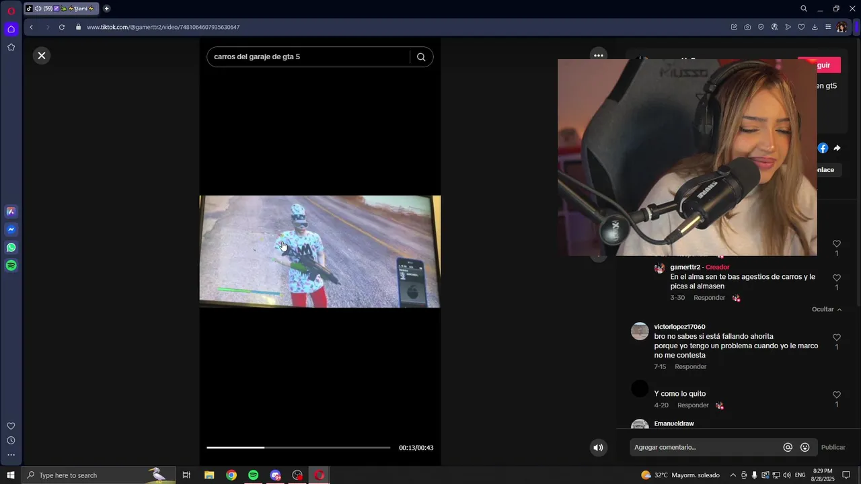Like victorlopez17060's comment
The image size is (861, 484).
[x=837, y=337]
